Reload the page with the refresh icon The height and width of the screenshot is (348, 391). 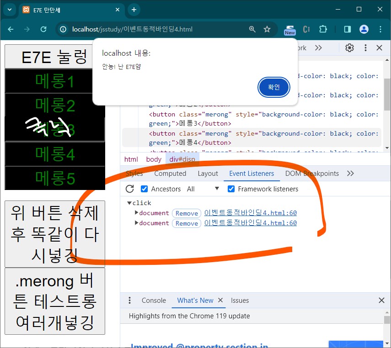pyautogui.click(x=43, y=29)
